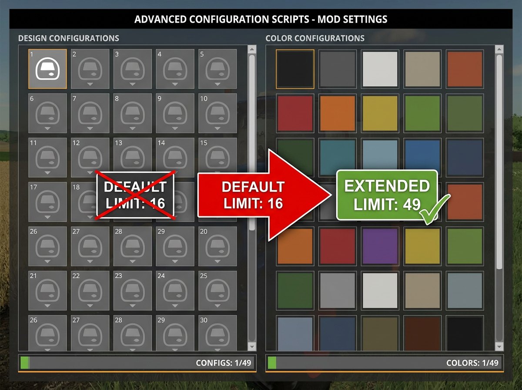Expand the dropdown arrow under design 24
Image resolution: width=522 pixels, height=390 pixels.
click(175, 305)
